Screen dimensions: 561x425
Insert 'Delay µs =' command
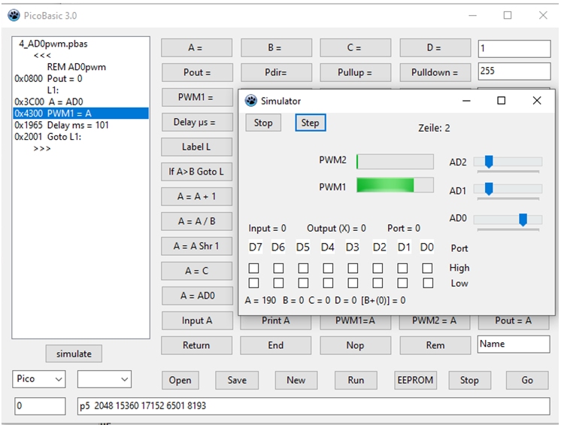[x=195, y=122]
